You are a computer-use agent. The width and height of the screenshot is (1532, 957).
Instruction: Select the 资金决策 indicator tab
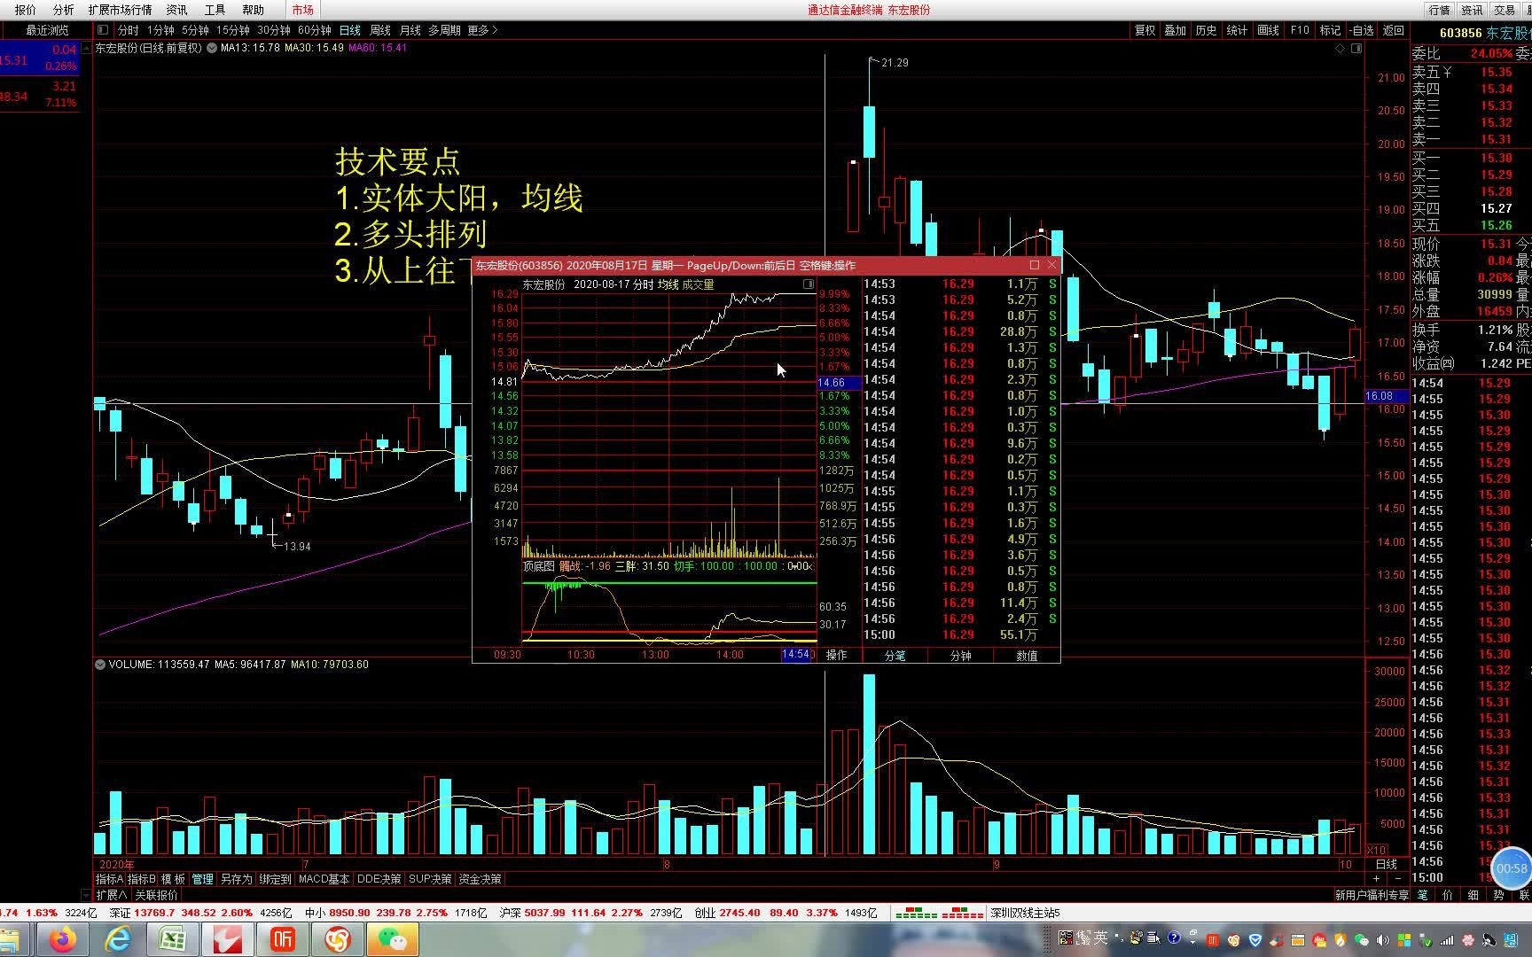480,879
